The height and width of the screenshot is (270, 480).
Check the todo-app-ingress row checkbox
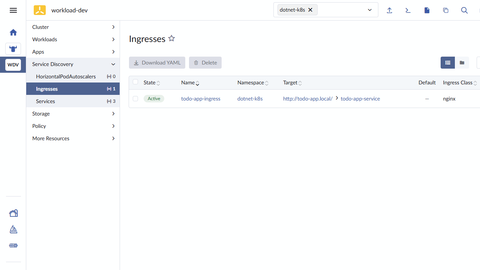(x=135, y=99)
